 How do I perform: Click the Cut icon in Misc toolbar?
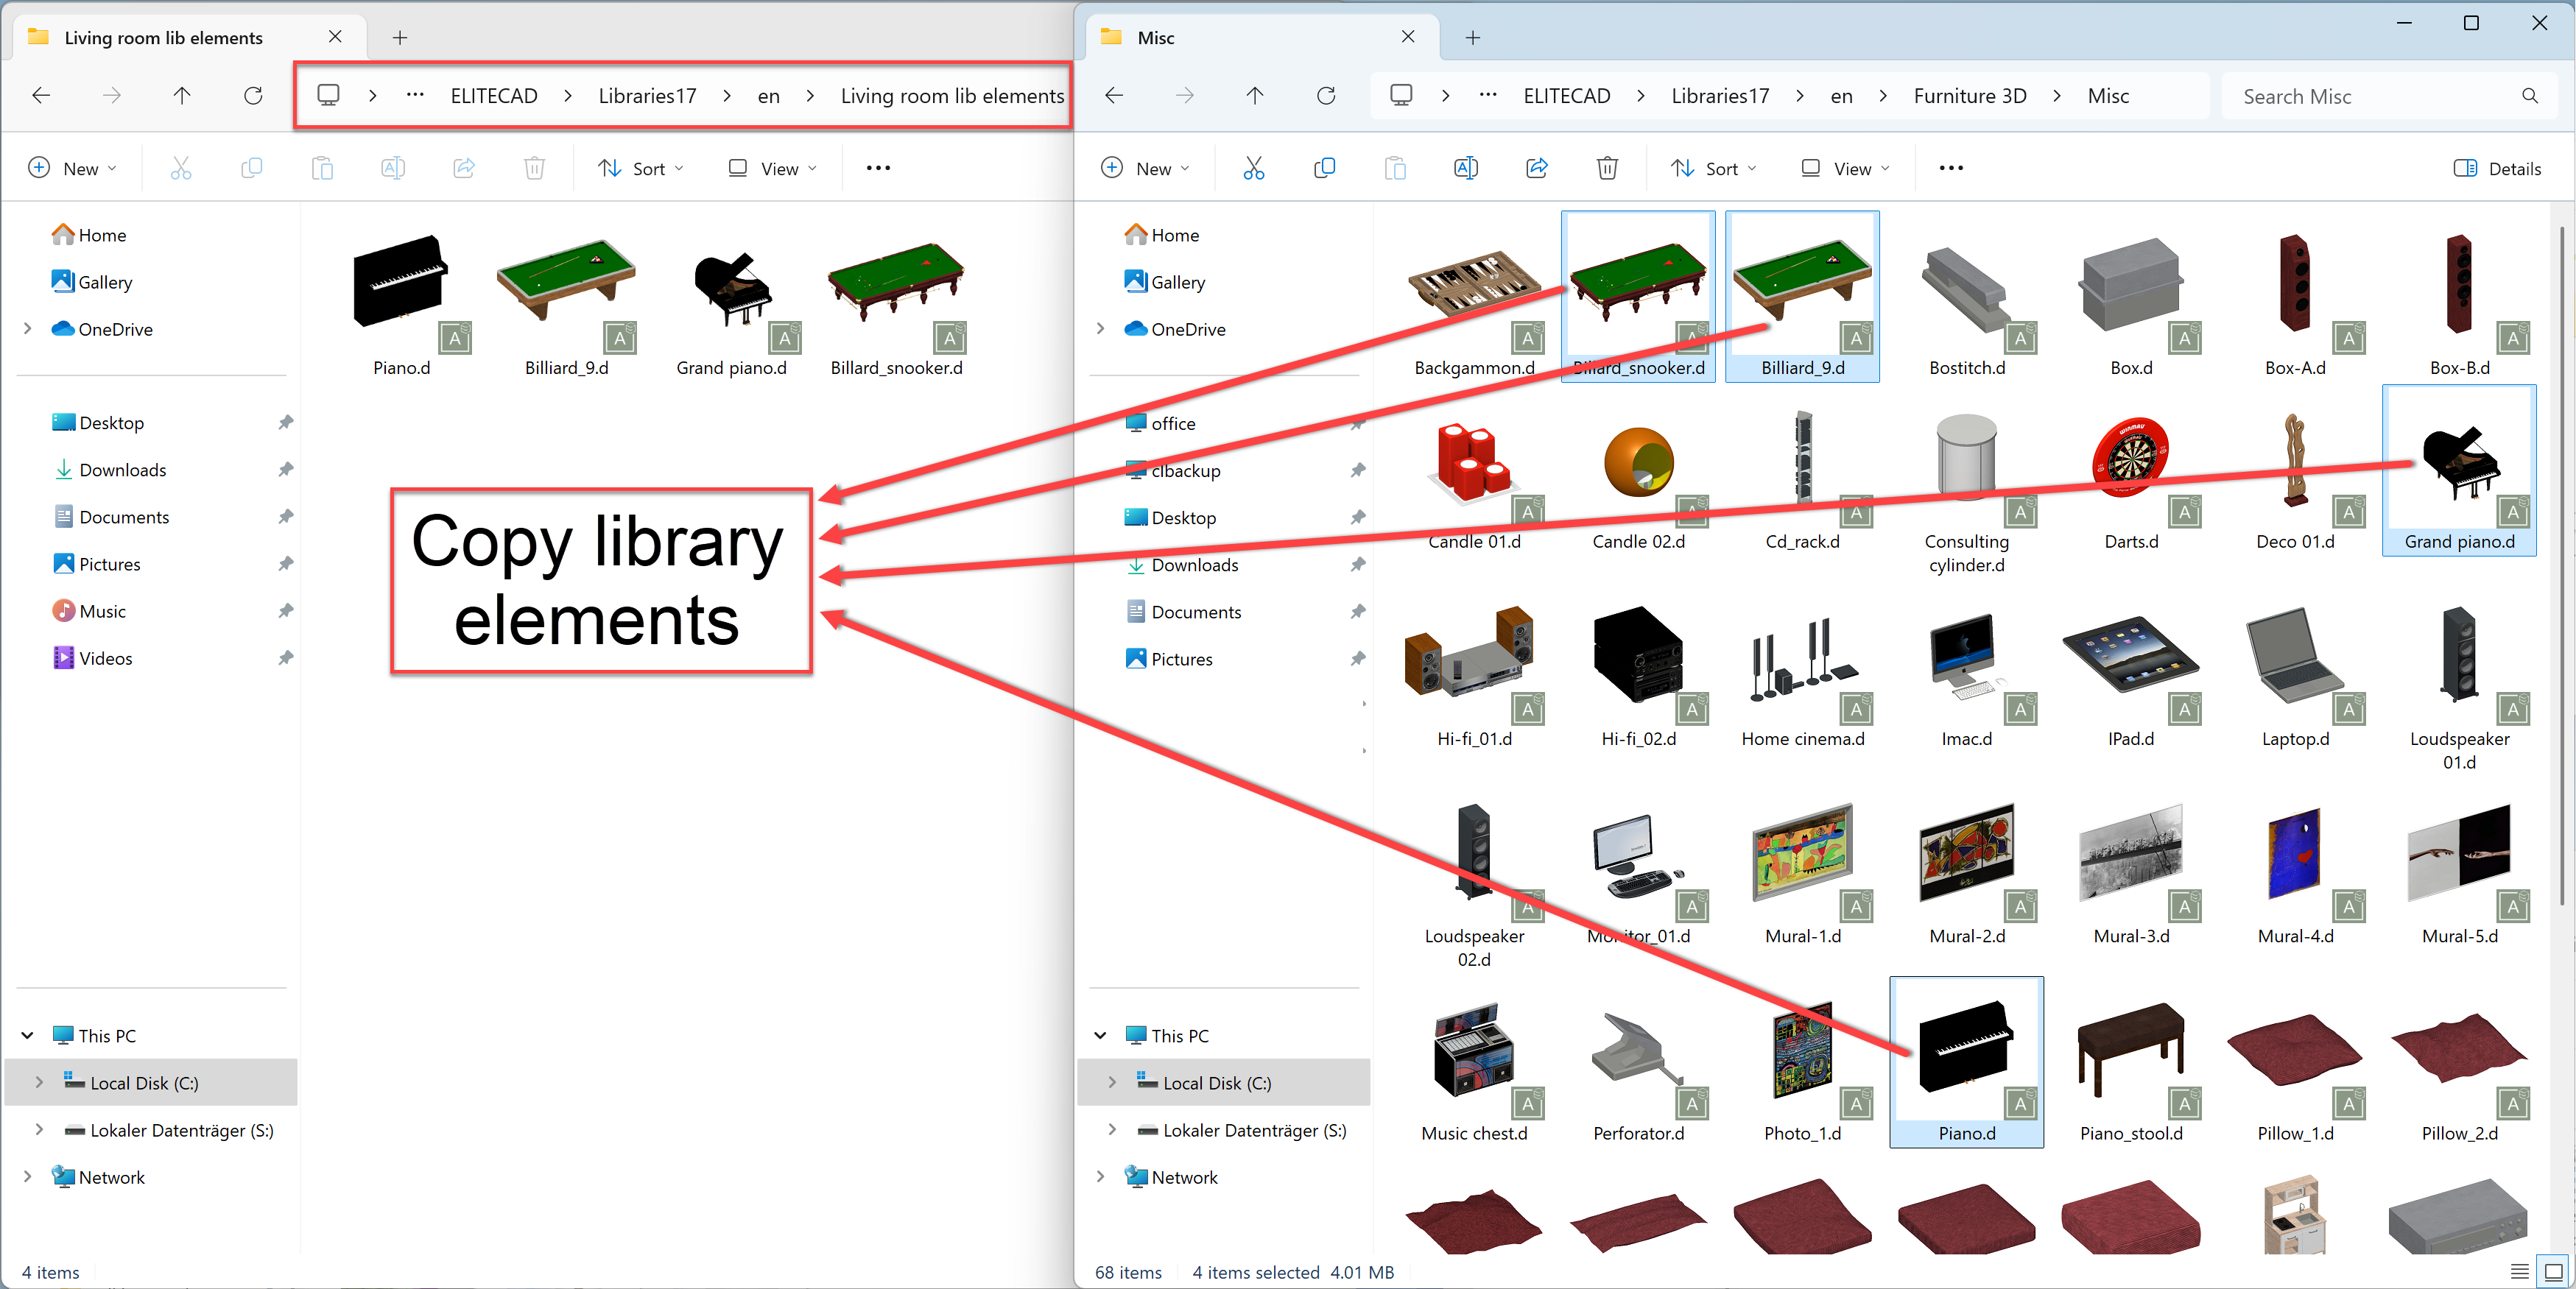[x=1253, y=168]
